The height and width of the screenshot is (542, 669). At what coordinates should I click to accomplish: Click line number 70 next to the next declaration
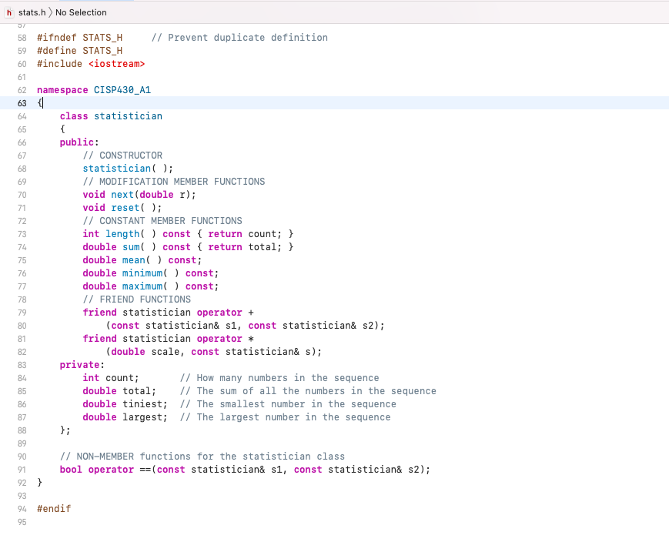tap(22, 194)
